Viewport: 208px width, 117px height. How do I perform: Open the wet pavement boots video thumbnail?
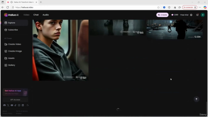click(x=117, y=28)
